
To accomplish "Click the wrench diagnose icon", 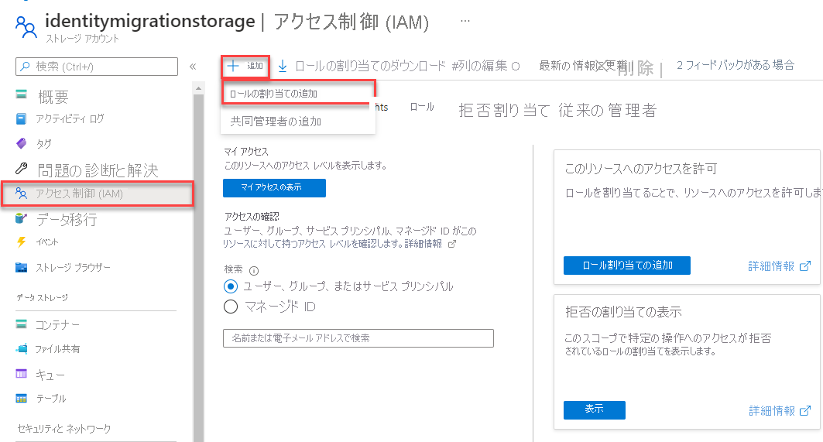I will point(21,168).
